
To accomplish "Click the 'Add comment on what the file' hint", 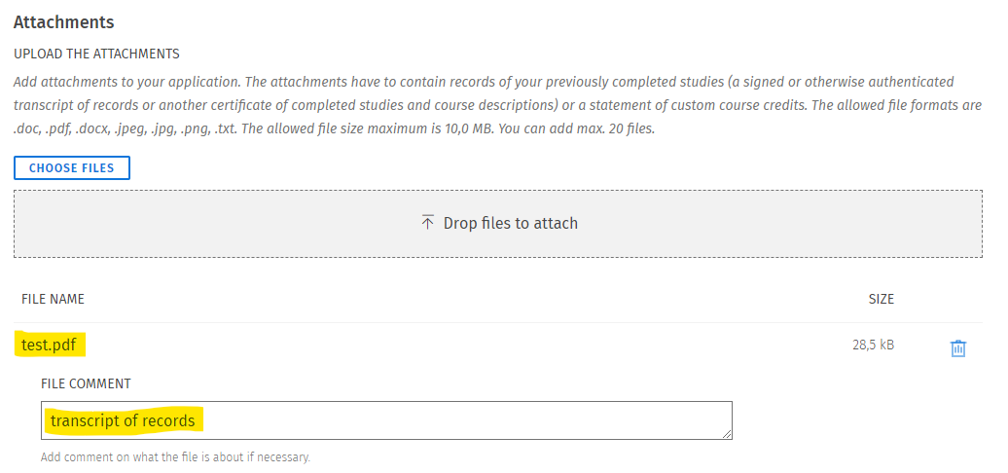I will click(x=175, y=456).
